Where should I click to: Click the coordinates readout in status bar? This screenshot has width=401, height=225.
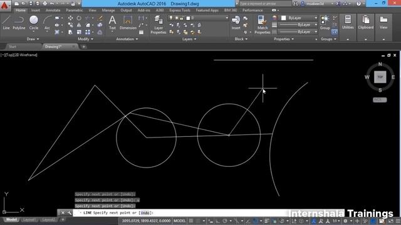point(146,221)
